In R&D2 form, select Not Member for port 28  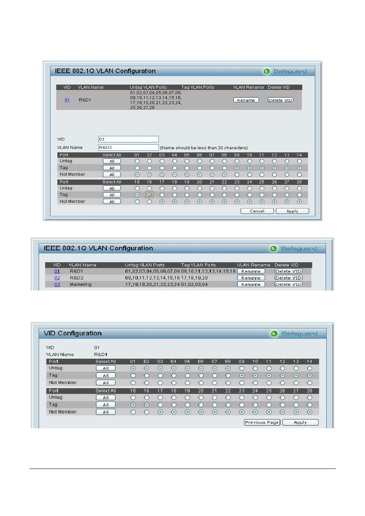point(299,201)
